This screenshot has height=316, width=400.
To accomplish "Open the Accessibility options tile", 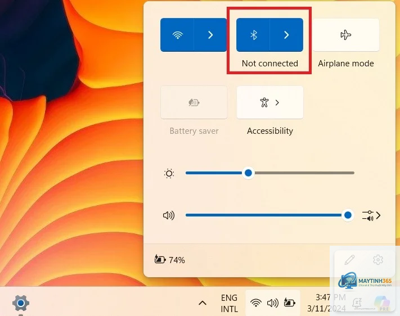I will 270,102.
